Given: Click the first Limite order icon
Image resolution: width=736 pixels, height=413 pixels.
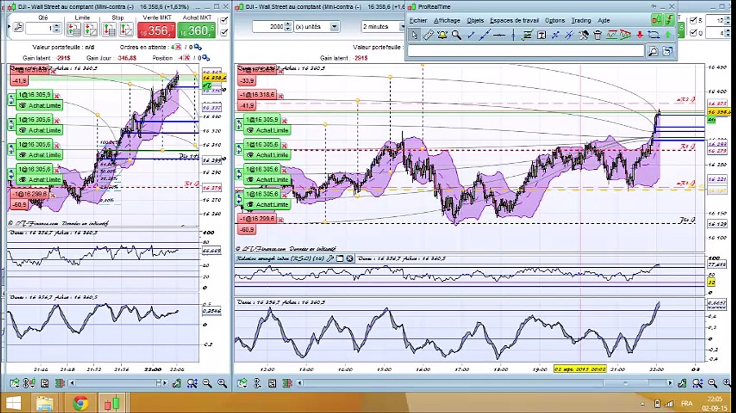Looking at the screenshot, I should click(x=73, y=29).
